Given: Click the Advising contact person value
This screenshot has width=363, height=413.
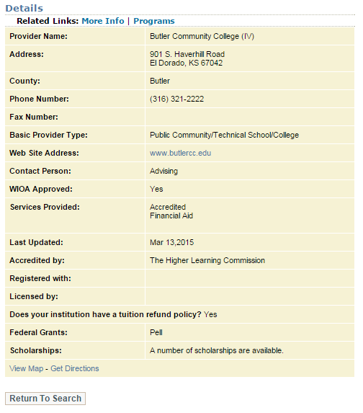Looking at the screenshot, I should click(x=163, y=172).
